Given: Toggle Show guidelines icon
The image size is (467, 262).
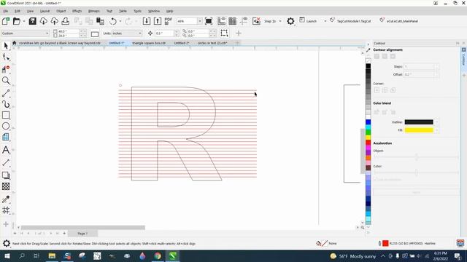Looking at the screenshot, I should coord(244,21).
